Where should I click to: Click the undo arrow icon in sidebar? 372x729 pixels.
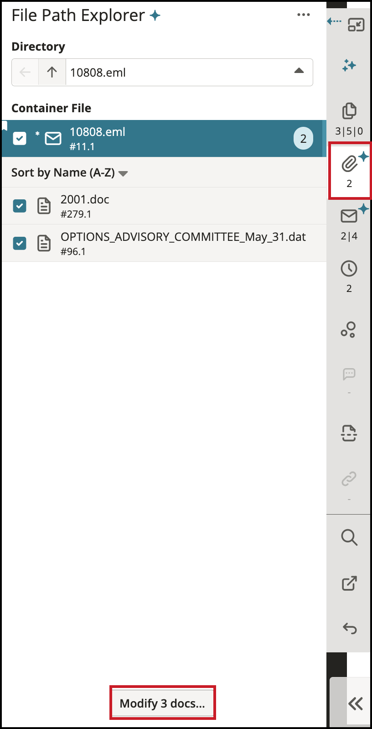[x=349, y=629]
